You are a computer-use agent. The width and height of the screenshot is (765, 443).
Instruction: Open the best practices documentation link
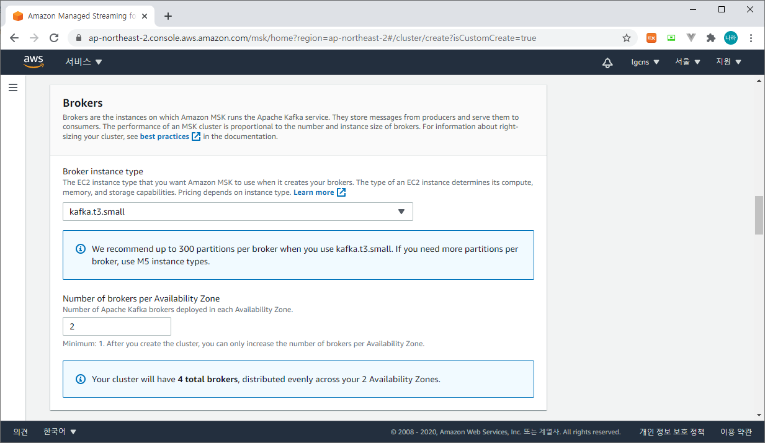(x=164, y=136)
